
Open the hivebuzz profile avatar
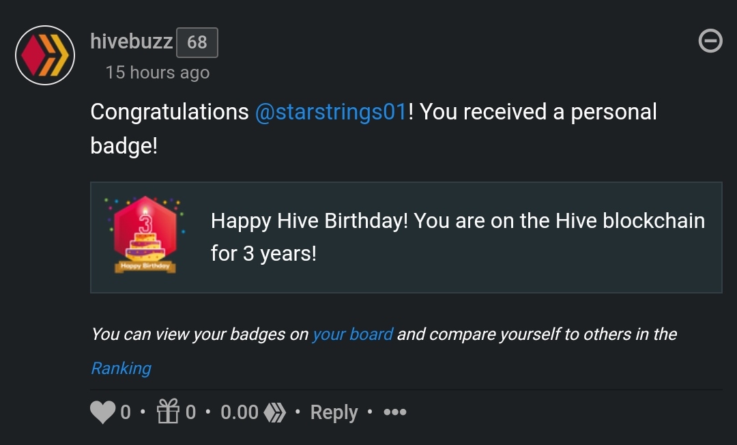click(45, 55)
